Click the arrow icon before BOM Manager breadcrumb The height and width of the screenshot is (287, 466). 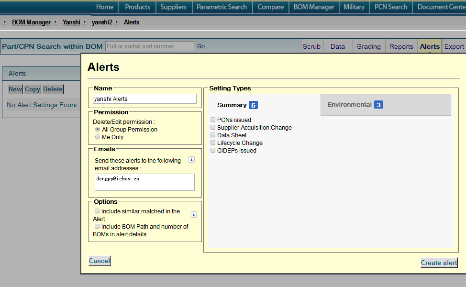coord(4,22)
